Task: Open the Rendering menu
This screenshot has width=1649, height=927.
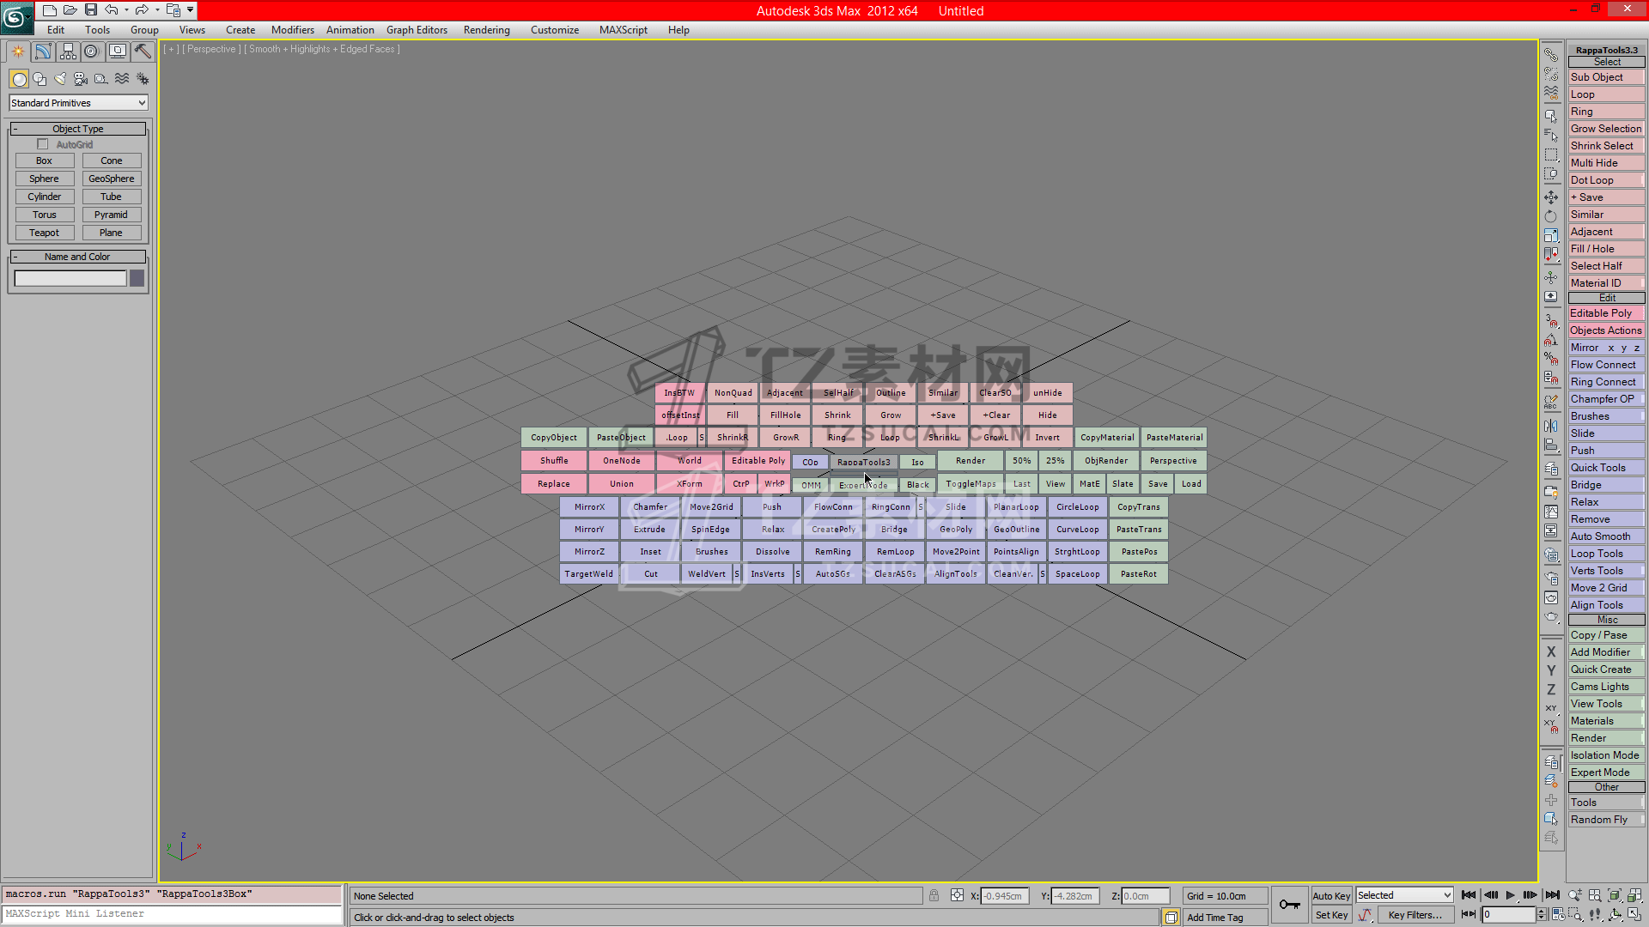Action: (x=487, y=30)
